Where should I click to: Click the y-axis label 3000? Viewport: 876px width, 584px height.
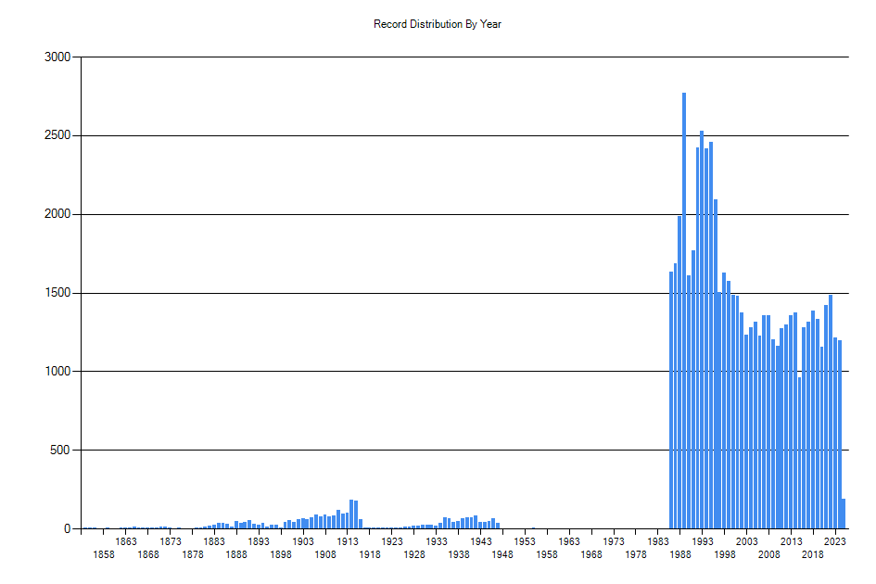coord(57,57)
